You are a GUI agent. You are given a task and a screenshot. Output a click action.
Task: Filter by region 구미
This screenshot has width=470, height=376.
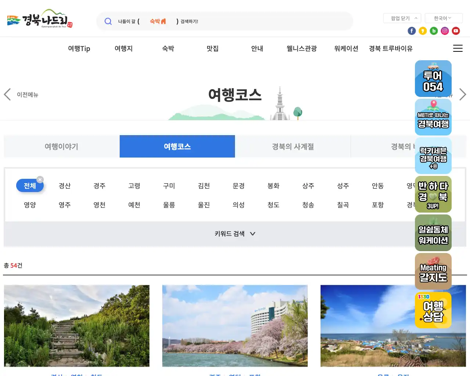[x=169, y=186]
